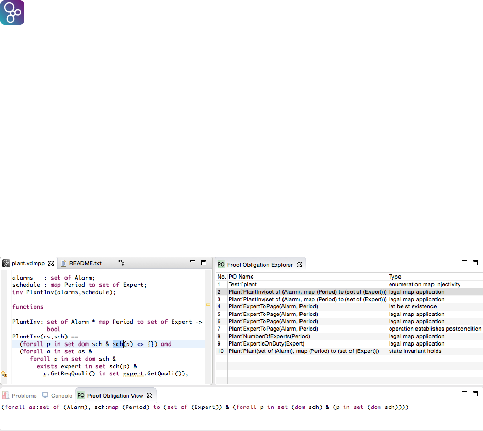Close the Proof Obligation Explorer view
483x431 pixels.
tap(299, 265)
